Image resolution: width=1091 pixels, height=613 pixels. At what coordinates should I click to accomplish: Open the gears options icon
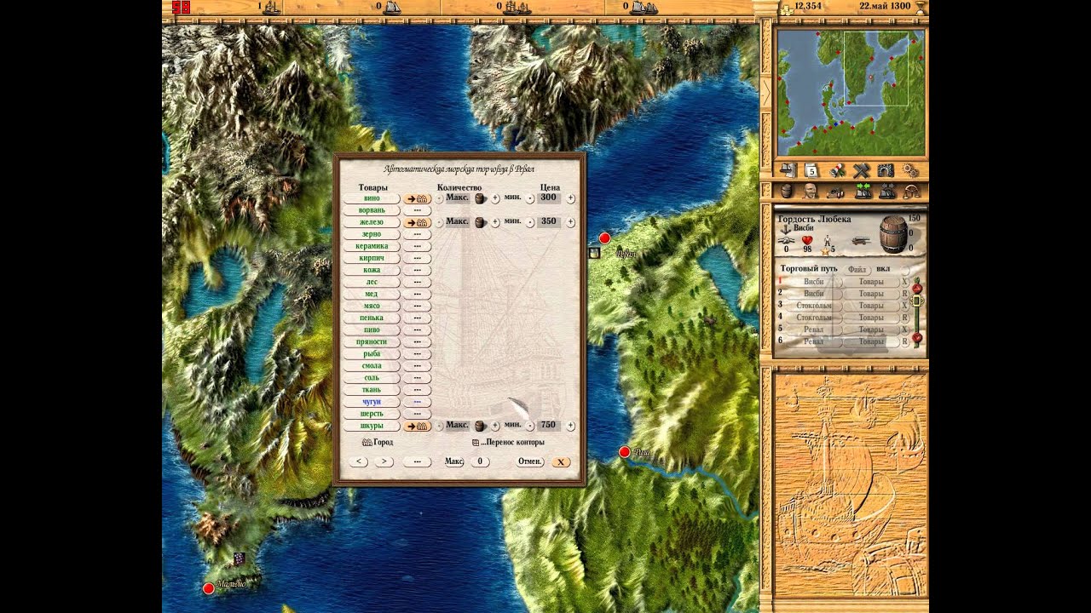pos(909,170)
